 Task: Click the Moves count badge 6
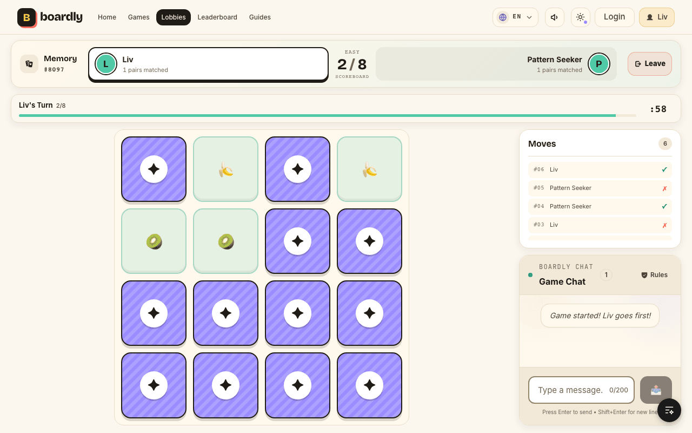pos(665,143)
